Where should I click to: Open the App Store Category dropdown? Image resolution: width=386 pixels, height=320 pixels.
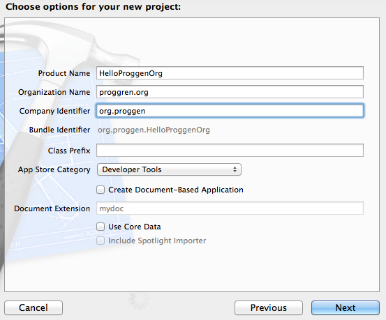[x=169, y=169]
